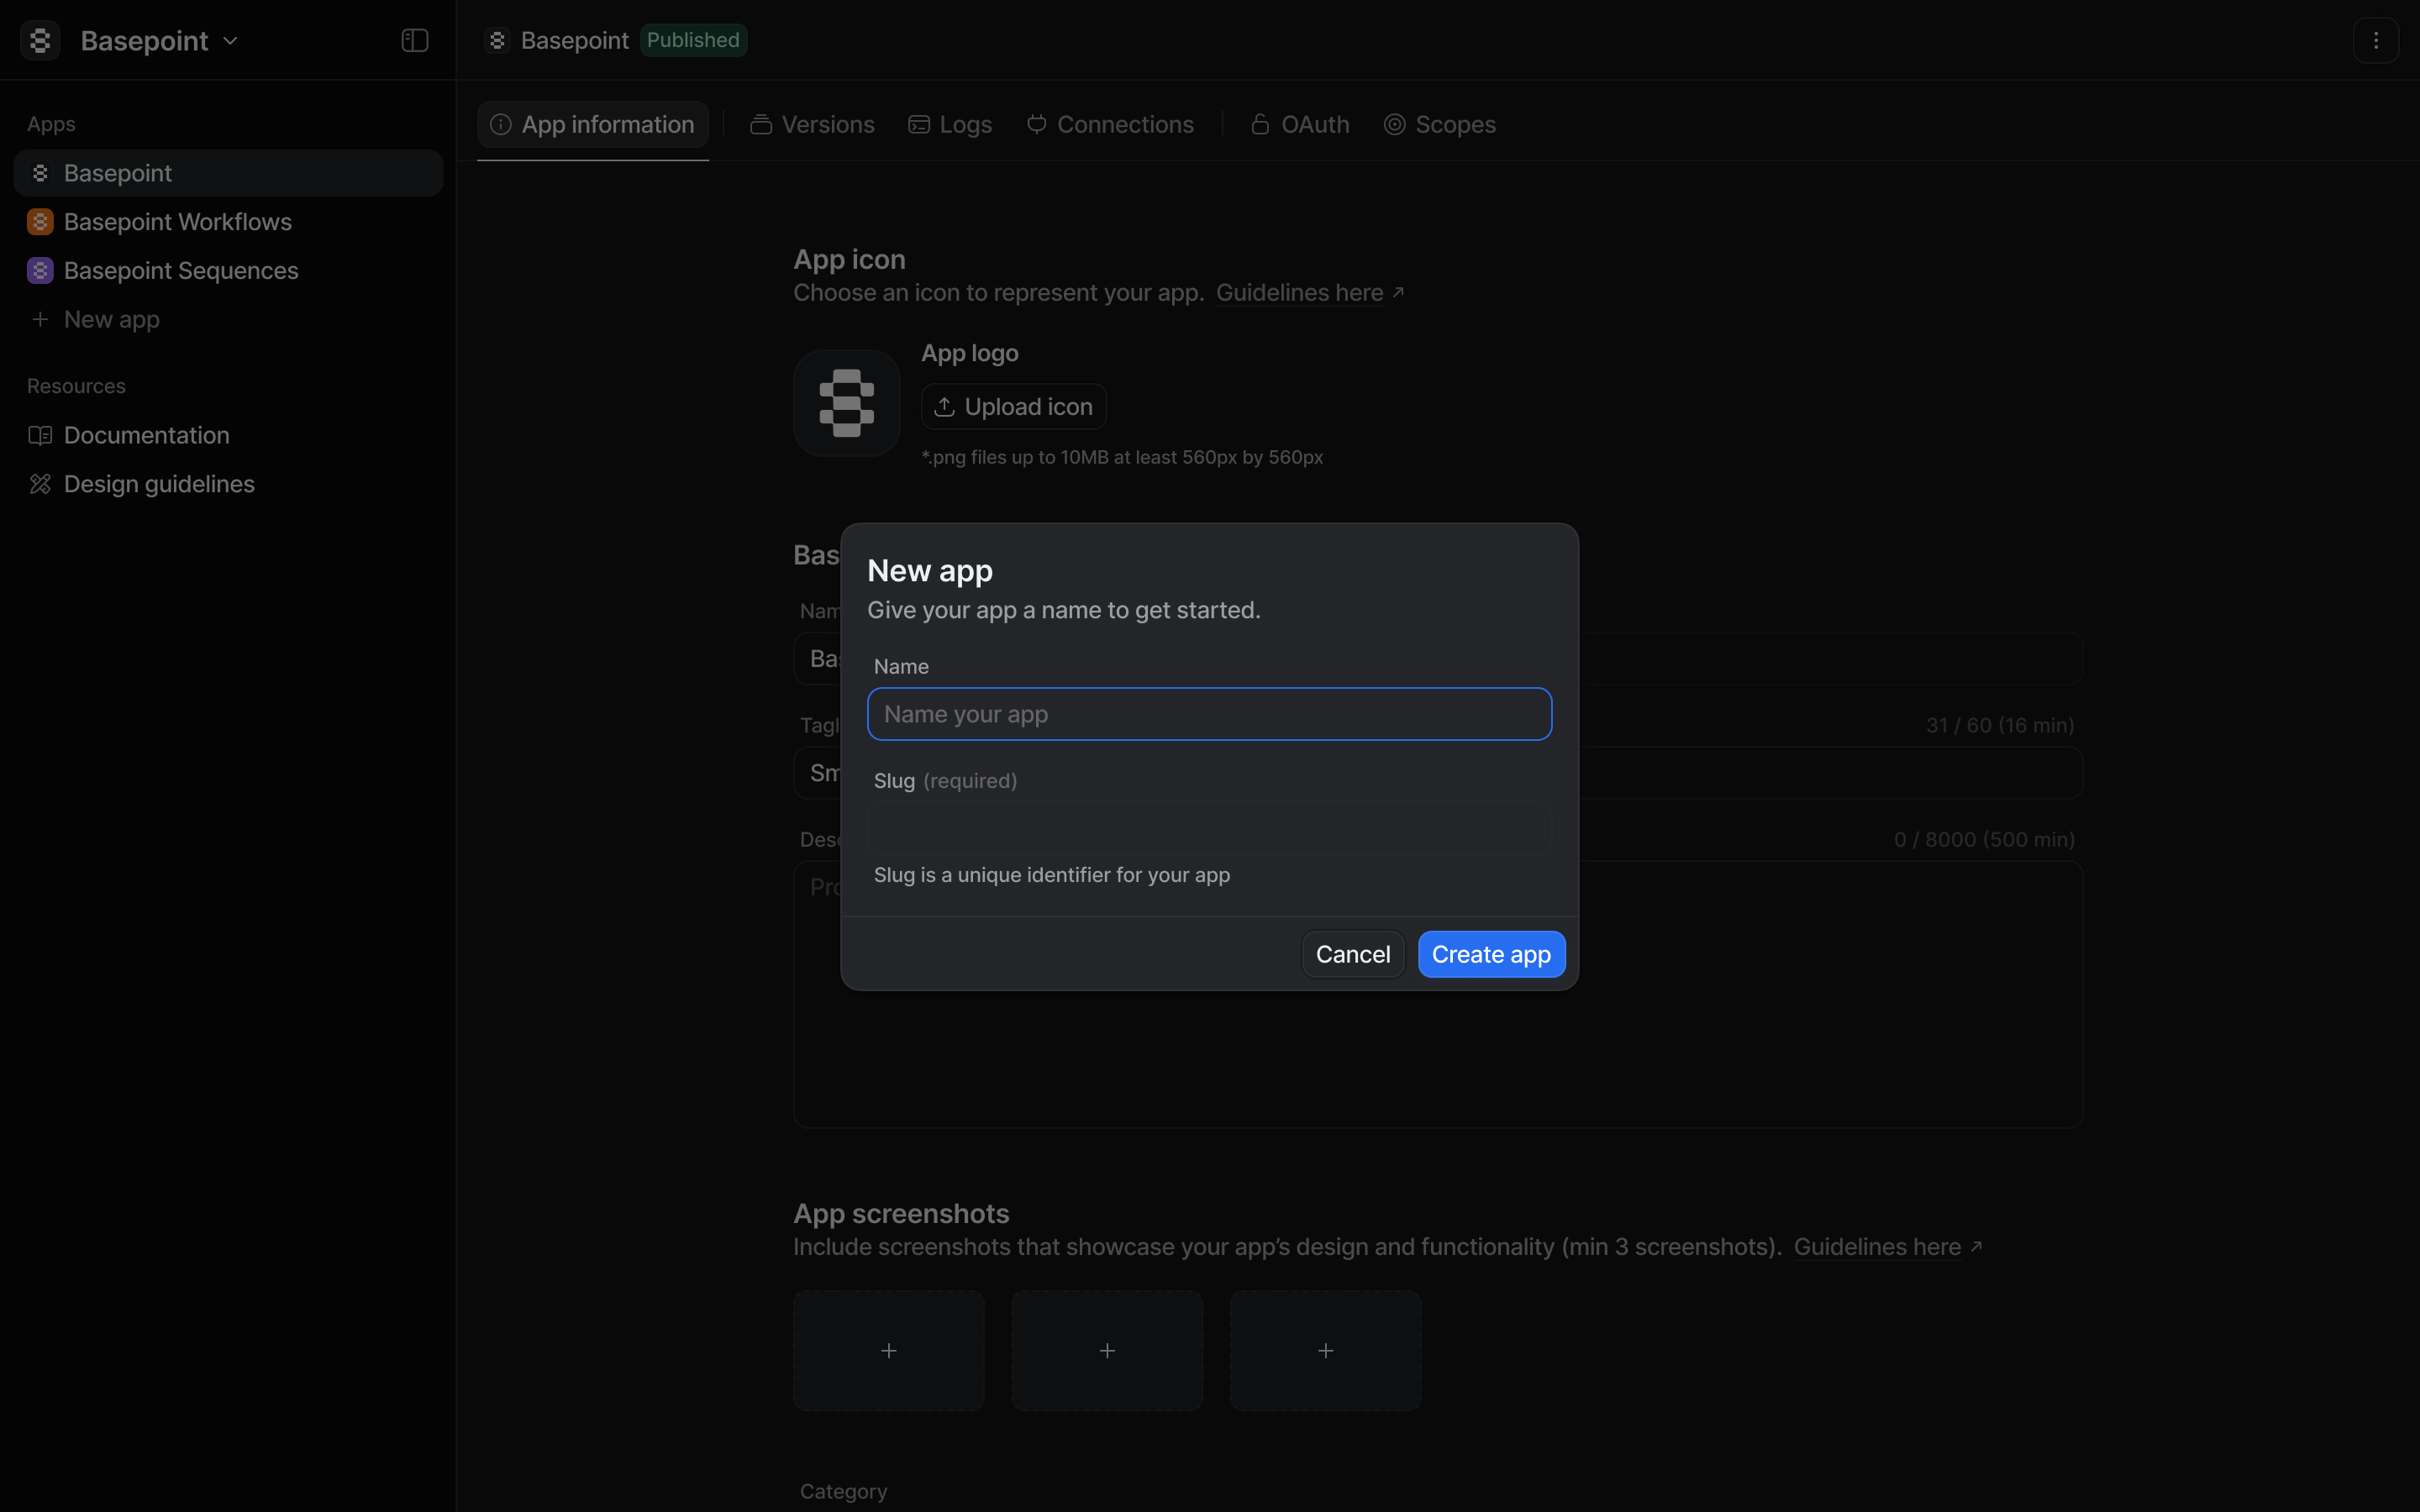The height and width of the screenshot is (1512, 2420).
Task: Collapse the sidebar panel toggle
Action: pos(415,40)
